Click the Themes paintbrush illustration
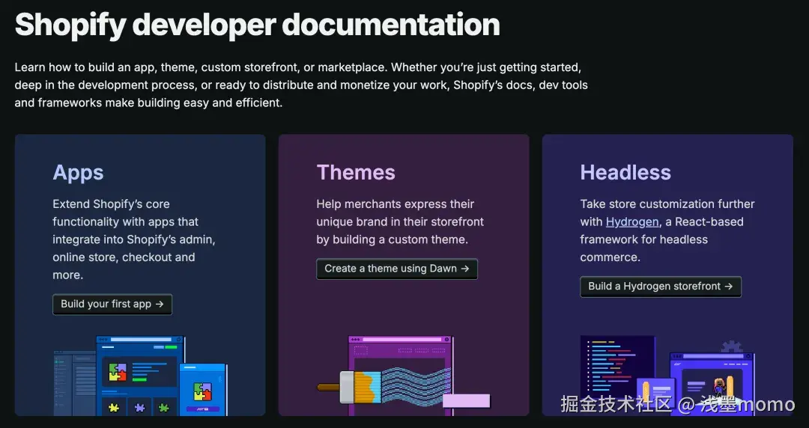Screen dimensions: 809x428 click(x=404, y=376)
